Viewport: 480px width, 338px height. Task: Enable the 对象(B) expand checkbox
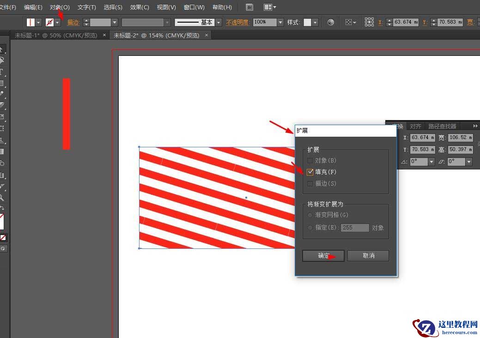pyautogui.click(x=310, y=160)
